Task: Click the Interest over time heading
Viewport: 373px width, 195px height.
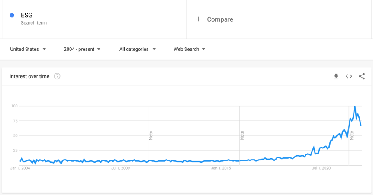Action: tap(29, 76)
